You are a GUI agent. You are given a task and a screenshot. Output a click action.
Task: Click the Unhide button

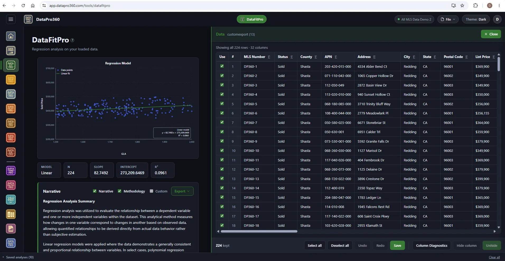(492, 245)
